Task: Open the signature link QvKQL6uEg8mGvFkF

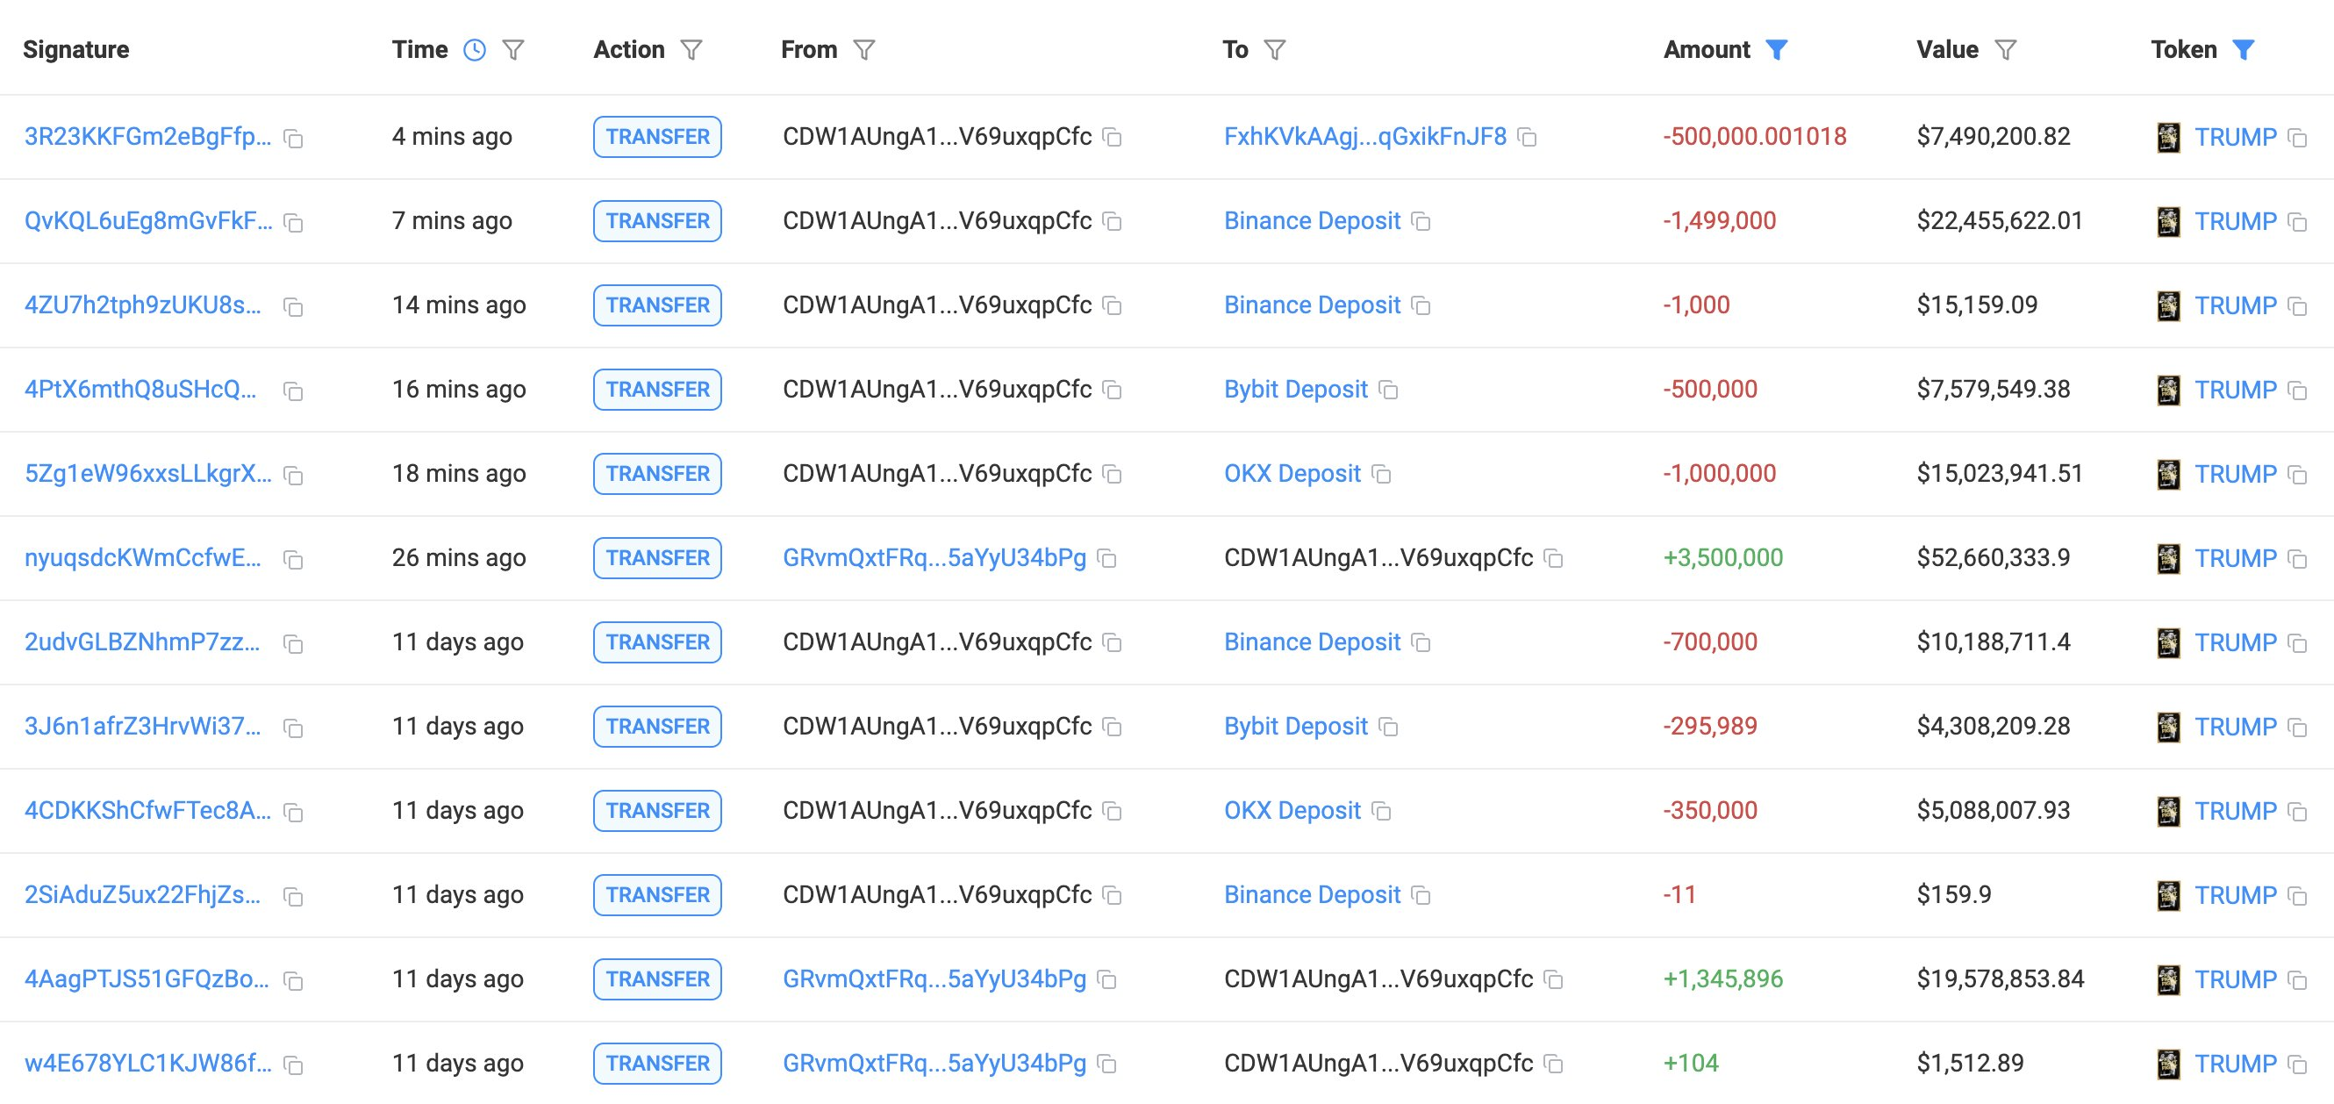Action: pyautogui.click(x=145, y=220)
